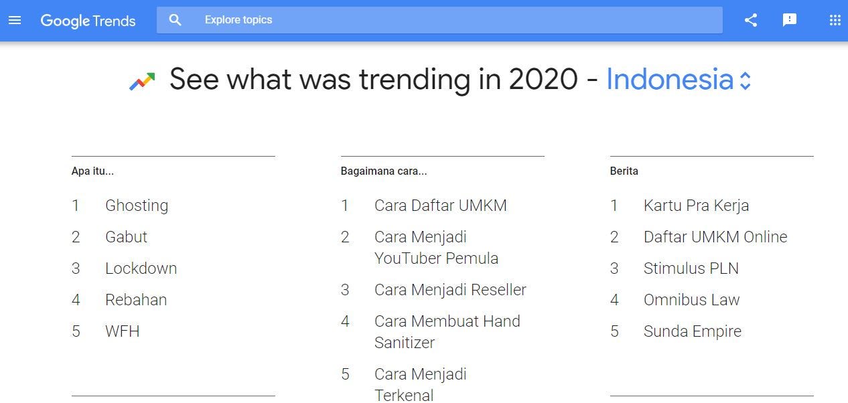
Task: Select Cara Daftar UMKM entry
Action: tap(441, 206)
